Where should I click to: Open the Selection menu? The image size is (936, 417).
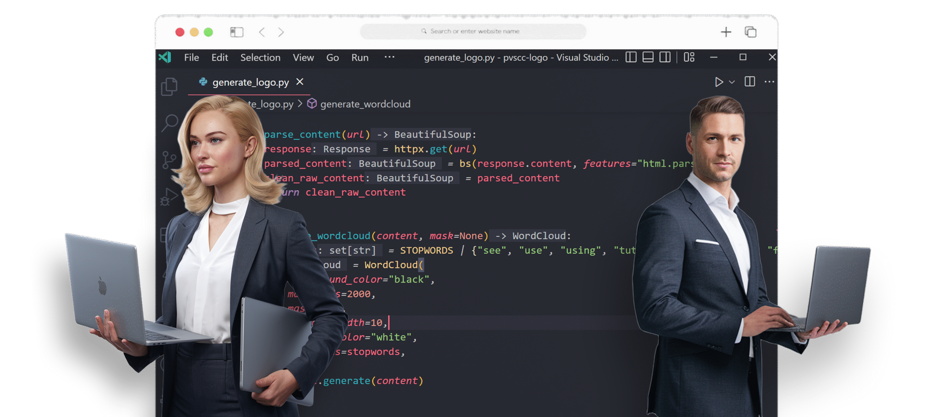pos(260,58)
